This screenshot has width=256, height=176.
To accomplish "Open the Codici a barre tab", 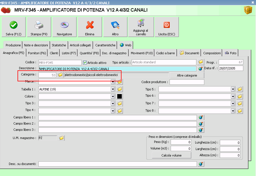I will click(165, 53).
